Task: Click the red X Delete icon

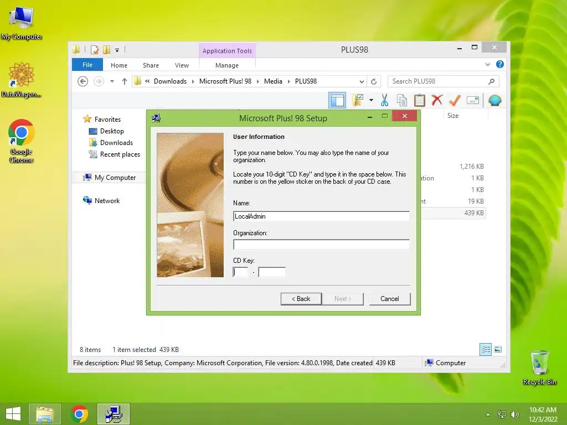Action: (x=437, y=100)
